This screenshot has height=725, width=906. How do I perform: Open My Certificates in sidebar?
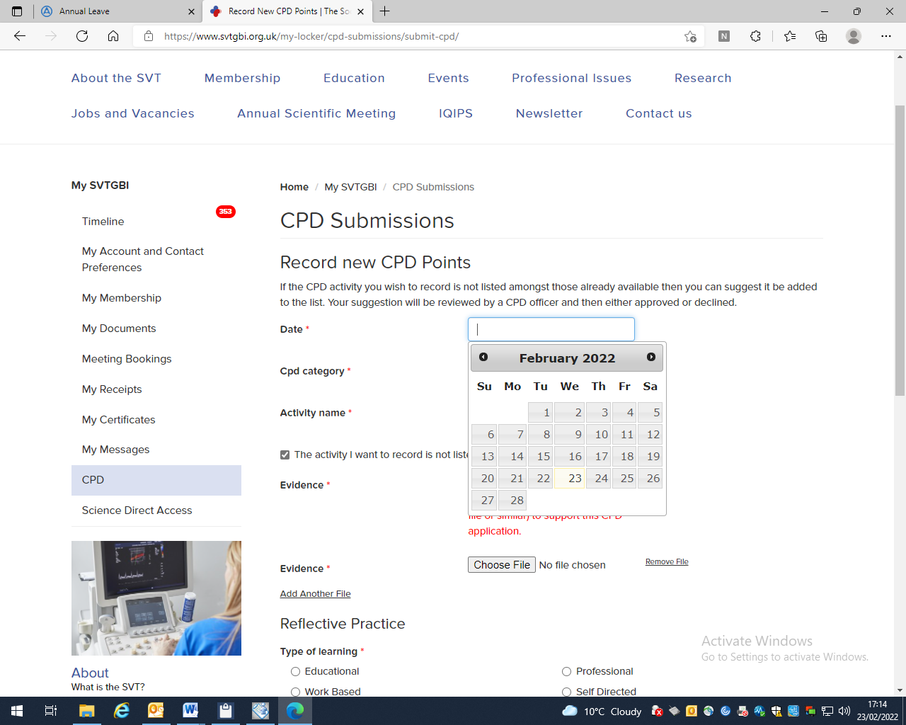pyautogui.click(x=118, y=420)
